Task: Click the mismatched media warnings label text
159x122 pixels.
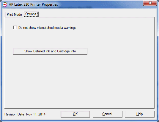Action: tap(47, 28)
